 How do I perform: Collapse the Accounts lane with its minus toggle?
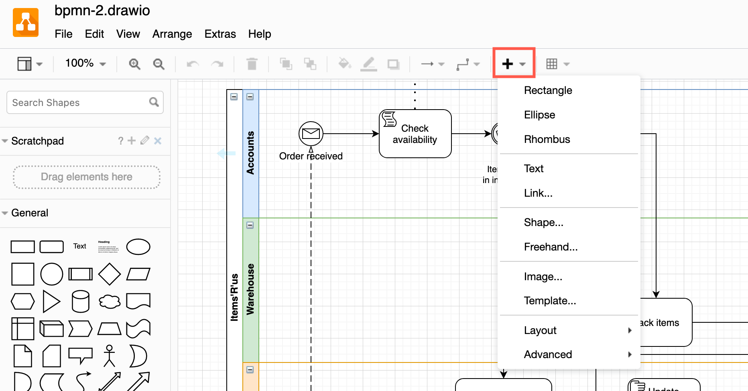(x=250, y=97)
